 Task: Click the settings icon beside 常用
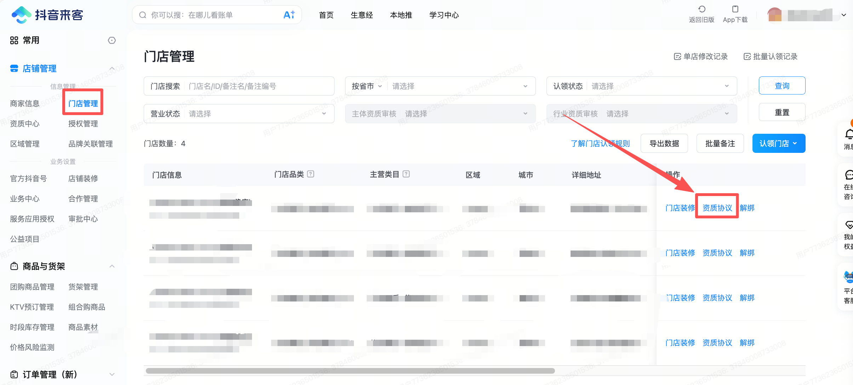pos(111,40)
